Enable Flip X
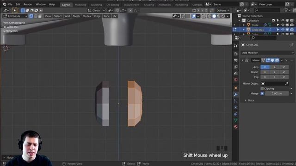This screenshot has height=166, width=296. (265, 77)
